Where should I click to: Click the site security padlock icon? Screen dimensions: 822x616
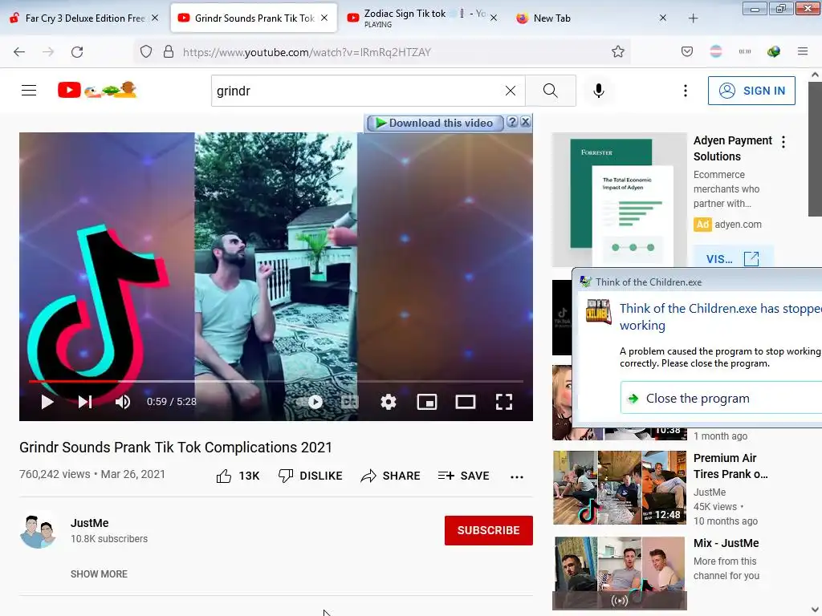click(169, 51)
